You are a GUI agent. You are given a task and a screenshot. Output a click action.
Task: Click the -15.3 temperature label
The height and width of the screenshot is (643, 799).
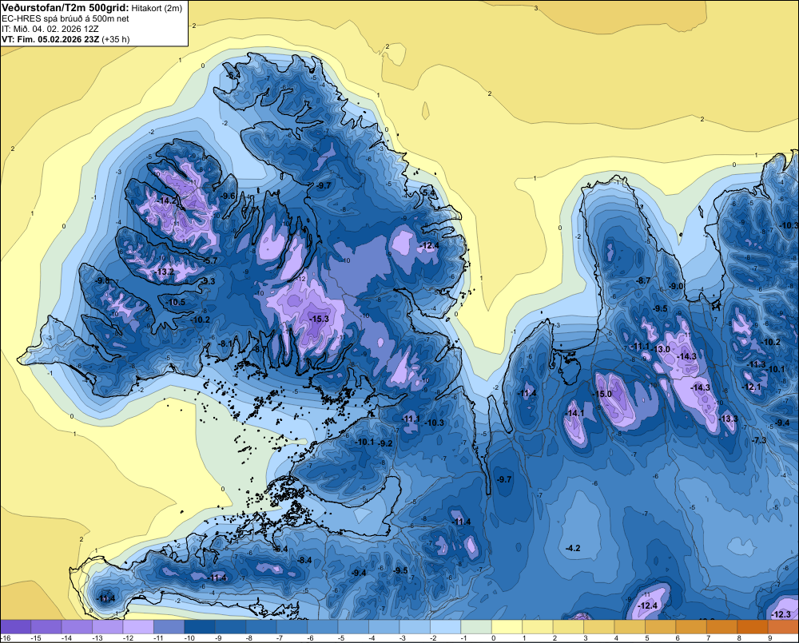click(319, 319)
